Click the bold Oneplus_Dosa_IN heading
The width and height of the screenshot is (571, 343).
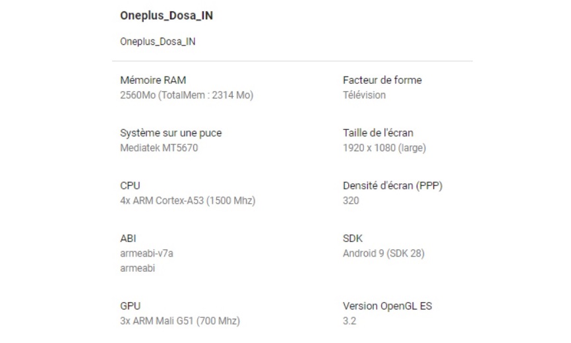166,16
